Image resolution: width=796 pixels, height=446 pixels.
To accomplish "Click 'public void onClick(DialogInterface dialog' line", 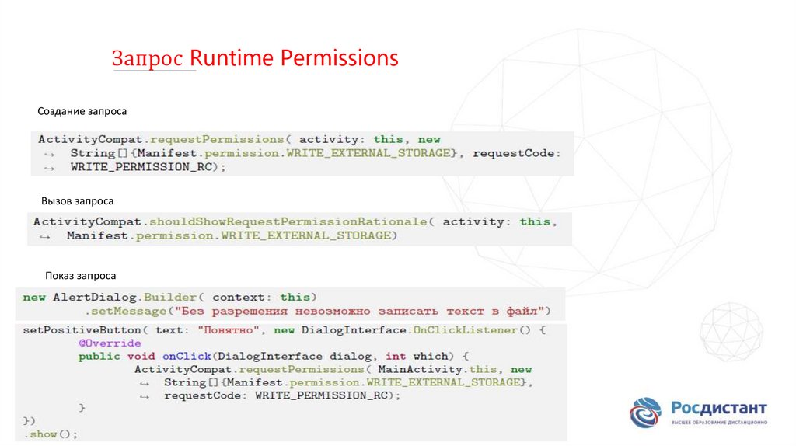I will pos(274,356).
